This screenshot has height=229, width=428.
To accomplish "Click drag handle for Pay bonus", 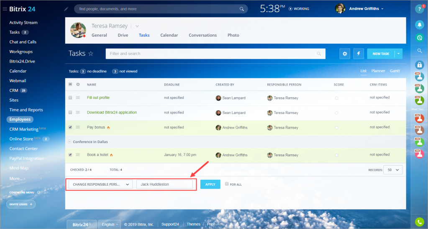I will (x=78, y=127).
